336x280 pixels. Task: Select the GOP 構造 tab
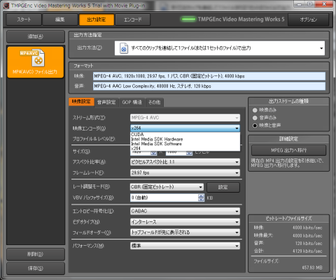tap(132, 102)
